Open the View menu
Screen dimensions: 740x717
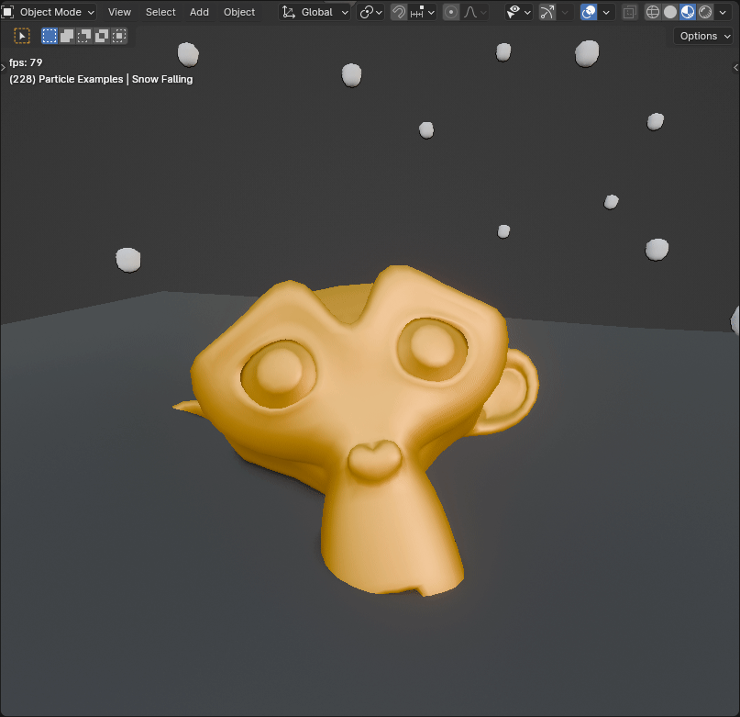click(119, 12)
